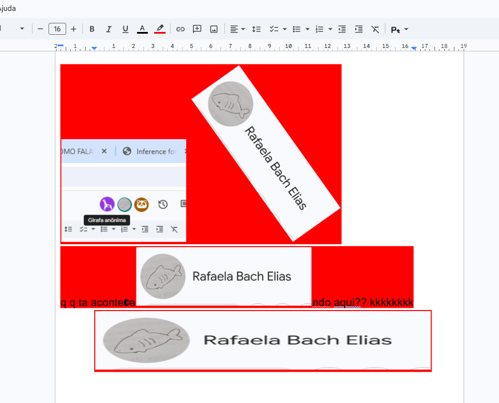Decrease font size with minus button
Screen dimensions: 499x403
40,29
